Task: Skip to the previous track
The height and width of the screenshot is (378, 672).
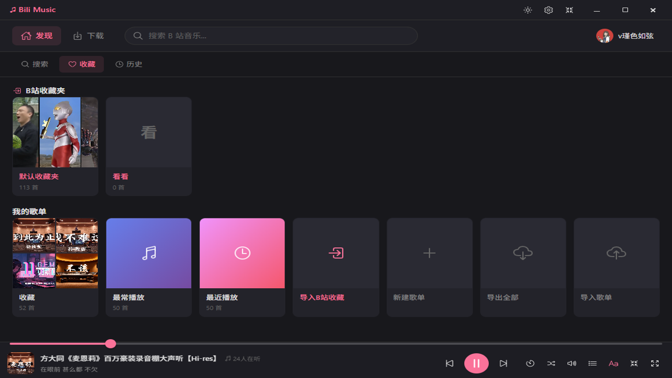Action: point(449,363)
